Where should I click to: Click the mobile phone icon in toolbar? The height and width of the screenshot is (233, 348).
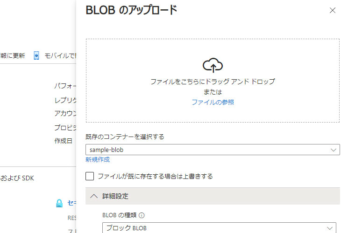36,55
